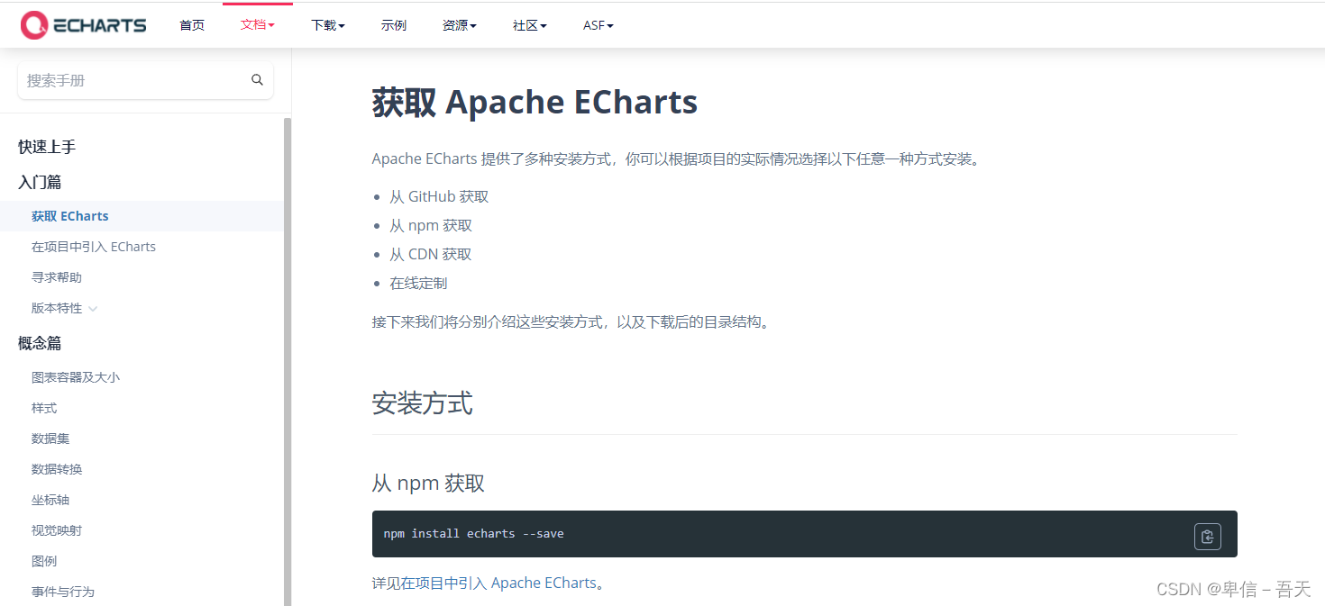The height and width of the screenshot is (606, 1325).
Task: Click the 从 CDN 获取 link
Action: [431, 254]
